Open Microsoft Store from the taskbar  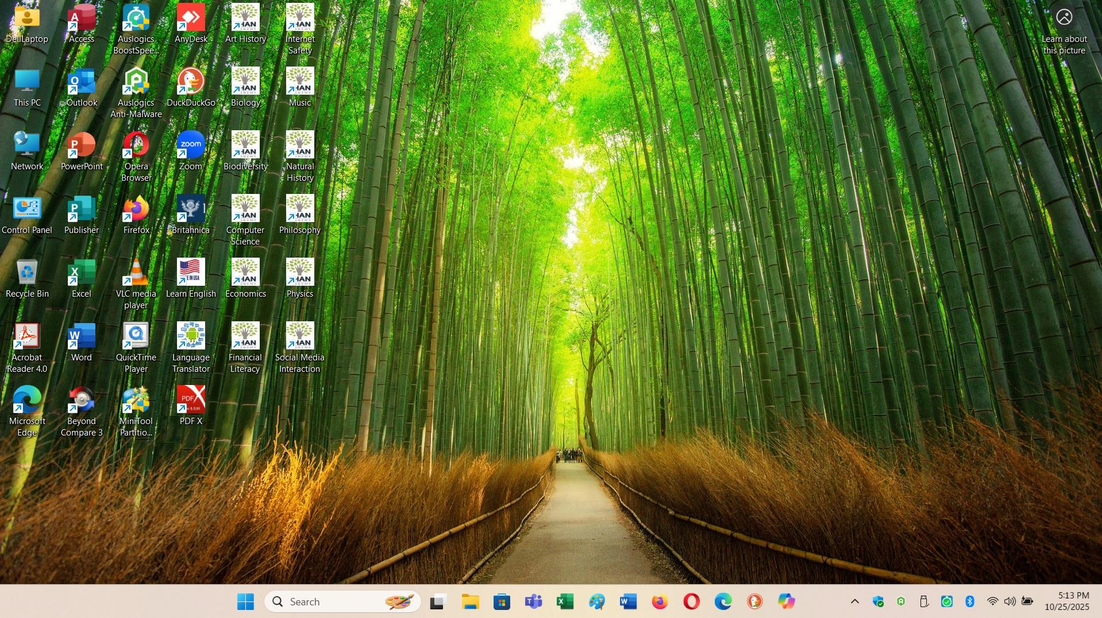tap(502, 601)
